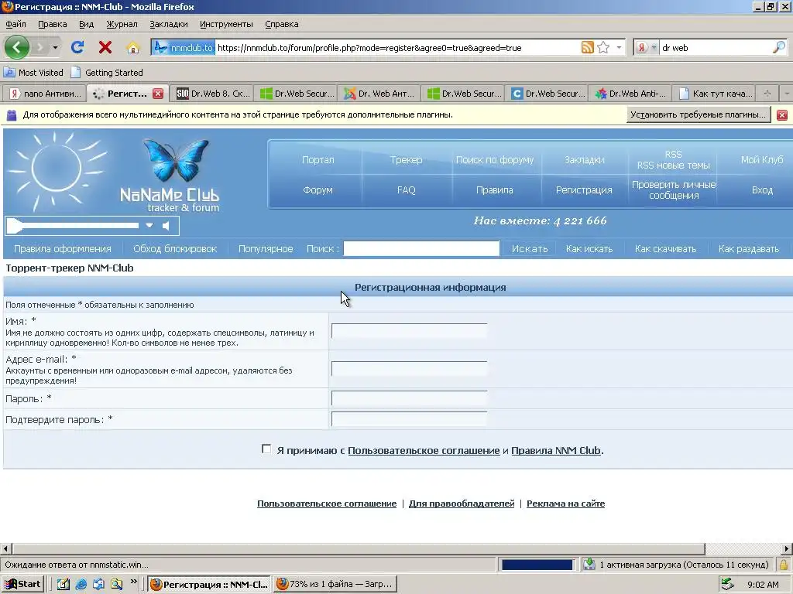
Task: Open the Инструменты menu
Action: (x=226, y=24)
